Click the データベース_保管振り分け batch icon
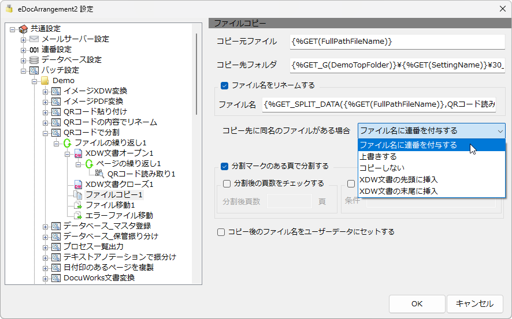This screenshot has height=319, width=512. point(56,237)
